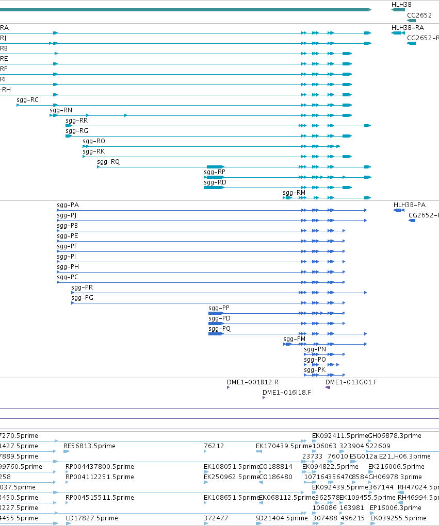Select the GH06878.3prime EST label
This screenshot has height=526, width=439.
point(395,436)
